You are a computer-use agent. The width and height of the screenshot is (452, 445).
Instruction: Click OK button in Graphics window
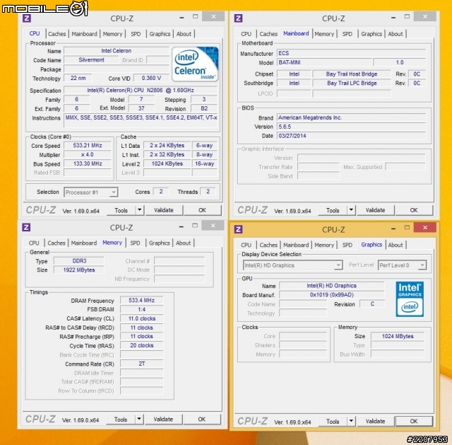(x=414, y=422)
